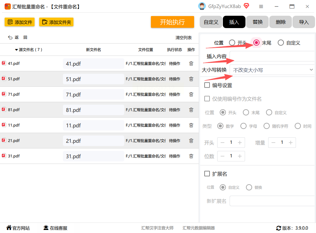Viewport: 316px width, 233px height.
Task: Choose 自定义 position radio option
Action: (x=281, y=43)
